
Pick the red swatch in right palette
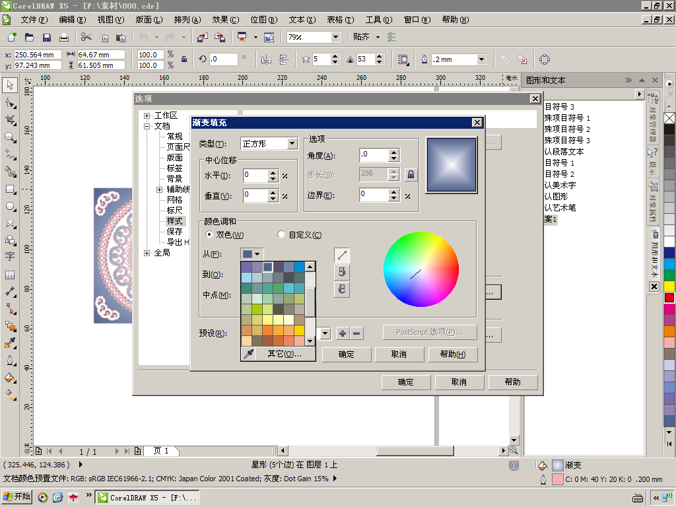click(669, 298)
